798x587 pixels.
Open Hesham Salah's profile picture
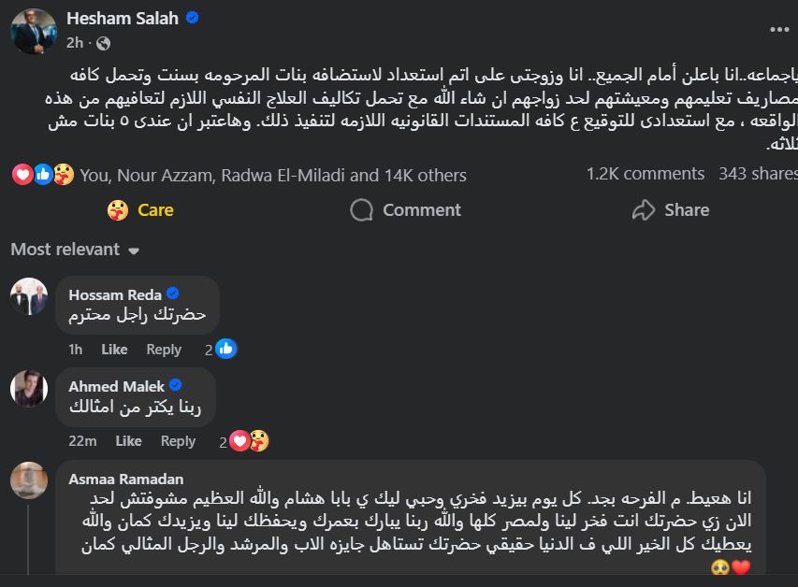tap(33, 31)
